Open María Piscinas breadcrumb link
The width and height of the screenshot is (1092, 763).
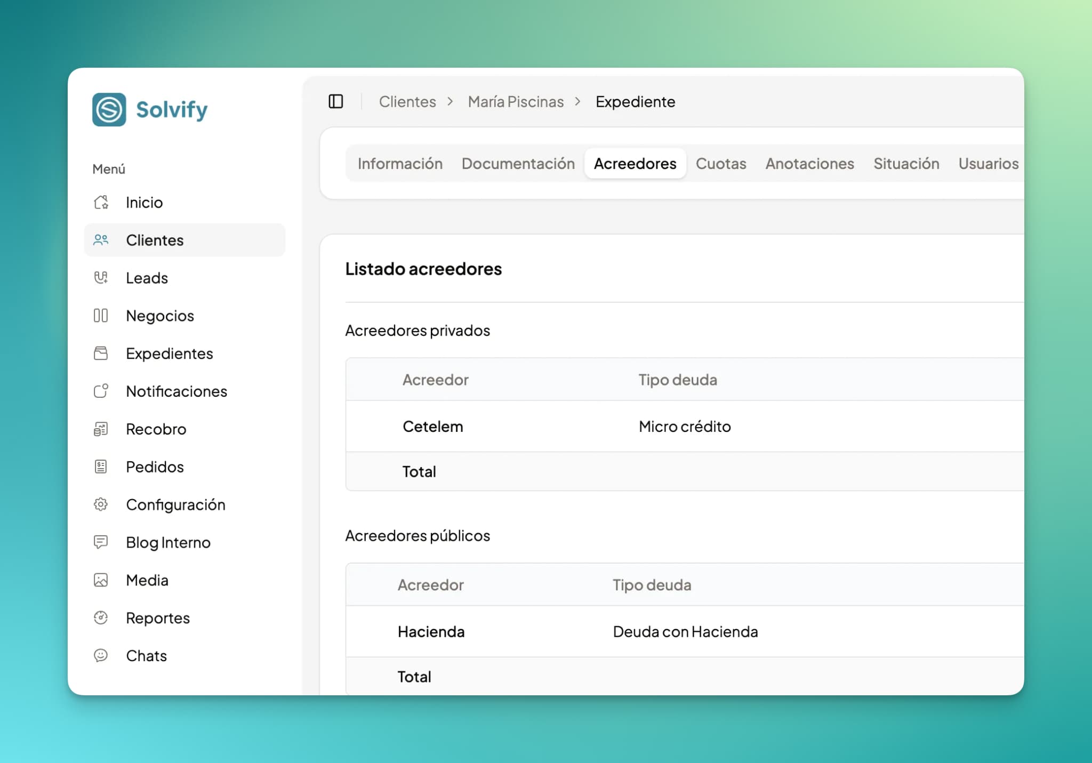(x=516, y=102)
